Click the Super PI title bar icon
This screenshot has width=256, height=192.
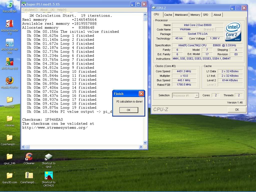click(24, 4)
